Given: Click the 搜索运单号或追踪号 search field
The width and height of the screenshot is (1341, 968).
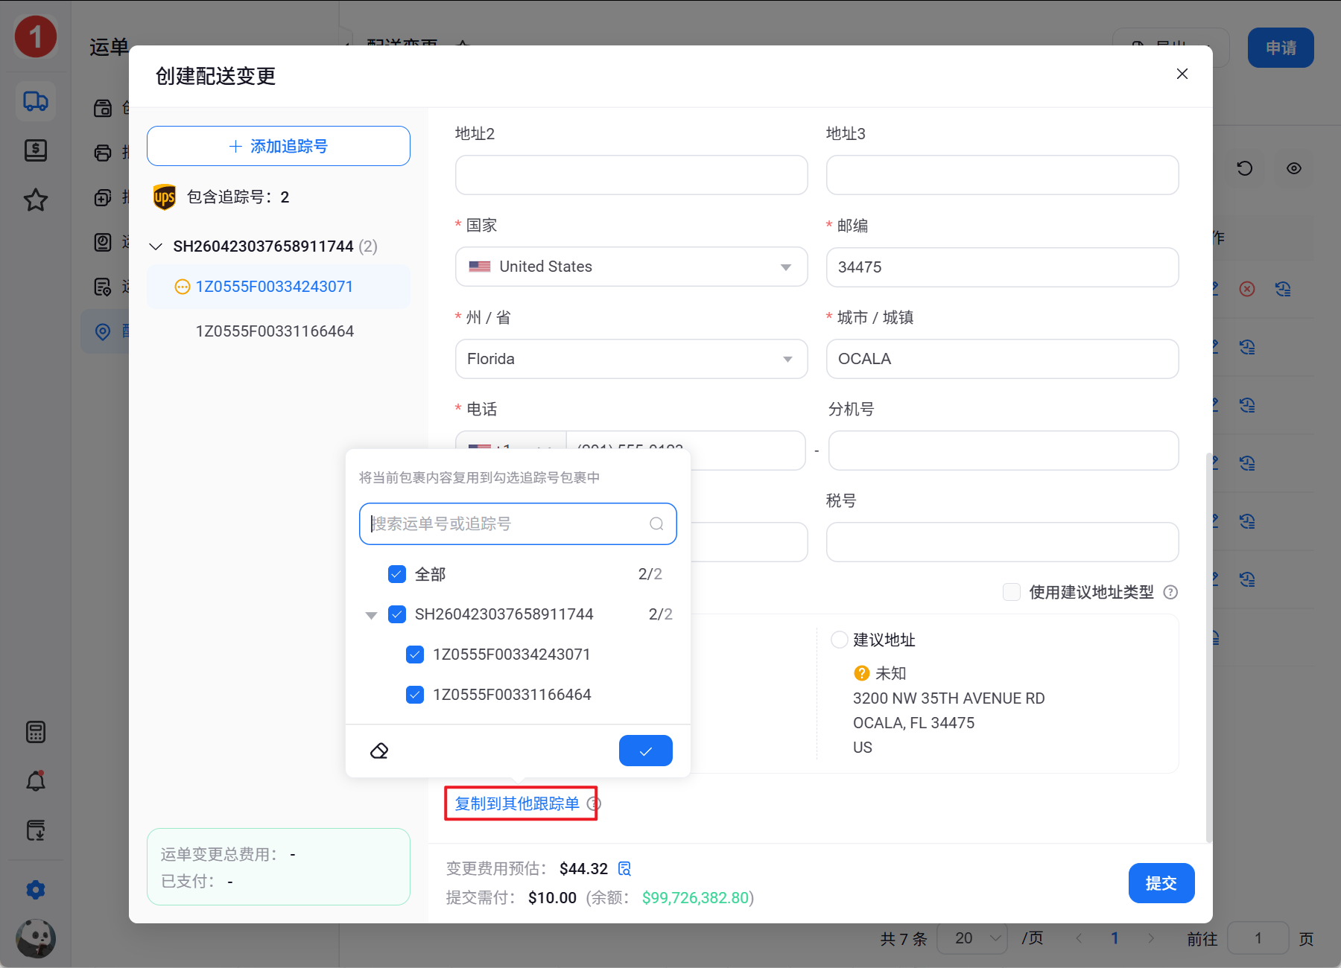Looking at the screenshot, I should pos(518,523).
